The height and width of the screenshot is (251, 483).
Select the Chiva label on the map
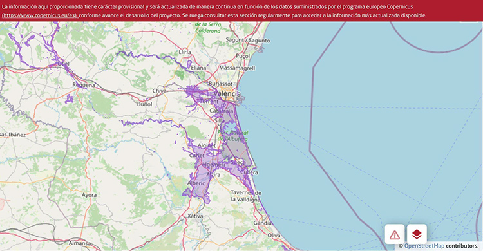tap(160, 91)
